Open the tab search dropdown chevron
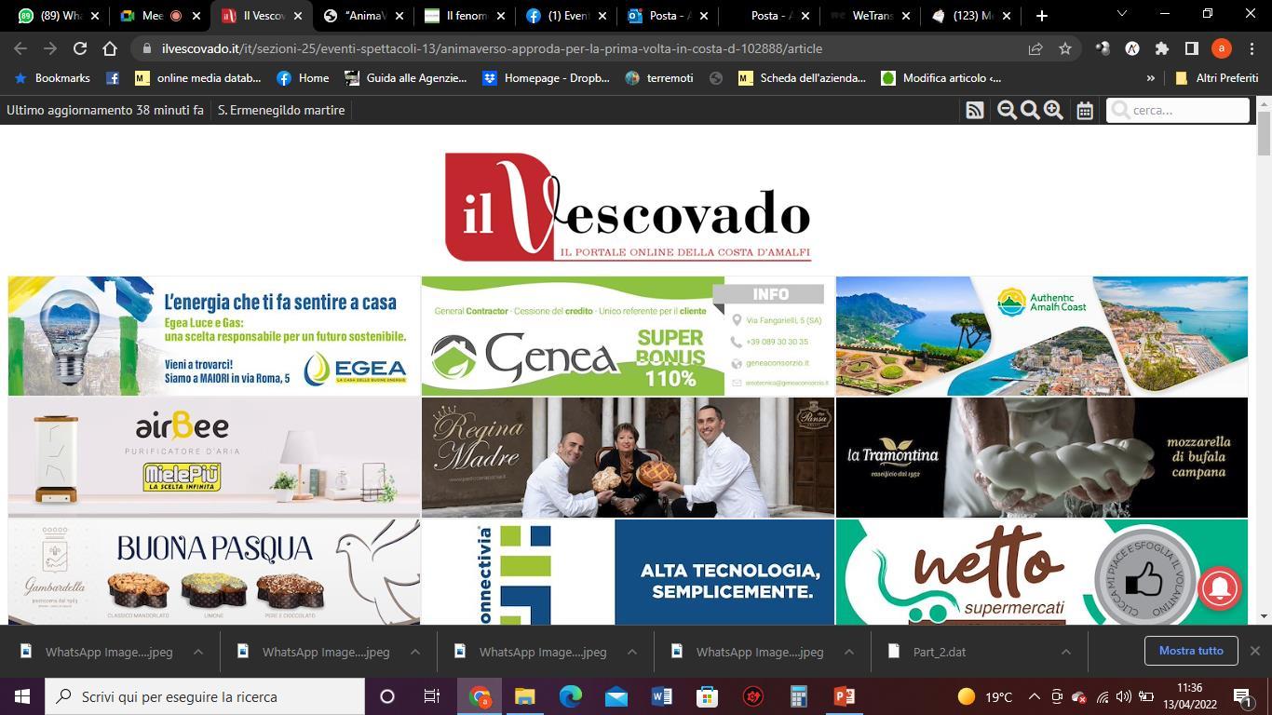Image resolution: width=1272 pixels, height=715 pixels. [1121, 14]
